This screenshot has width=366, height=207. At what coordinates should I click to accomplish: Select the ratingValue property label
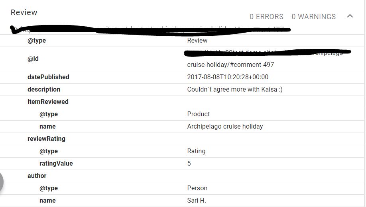[56, 164]
